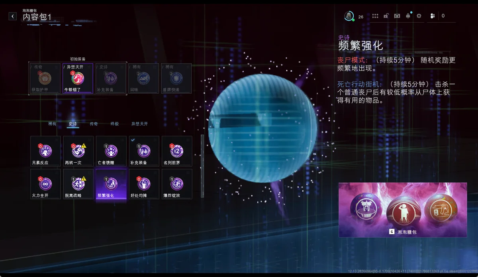
Task: Select the 频繁强化 gobblegum
Action: tap(111, 184)
